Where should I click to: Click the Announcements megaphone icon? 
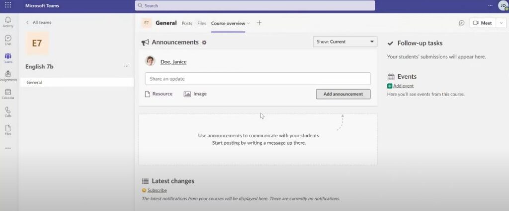coord(145,43)
